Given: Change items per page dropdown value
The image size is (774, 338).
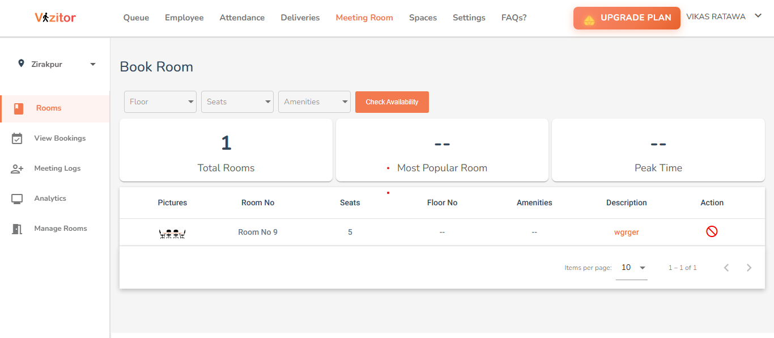Looking at the screenshot, I should (x=632, y=268).
